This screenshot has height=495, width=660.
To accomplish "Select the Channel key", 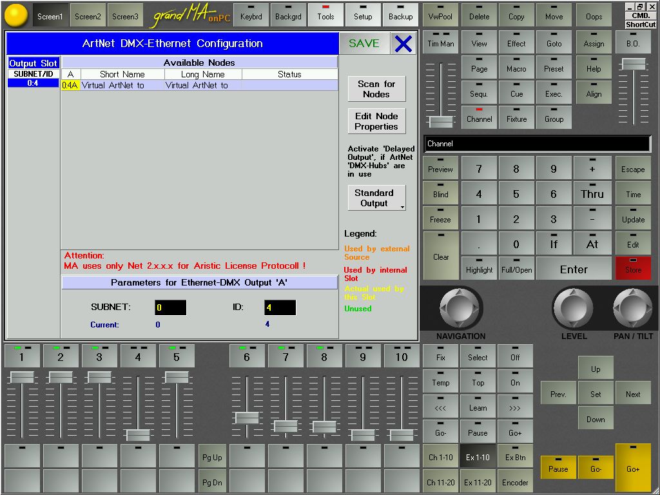I will tap(479, 117).
